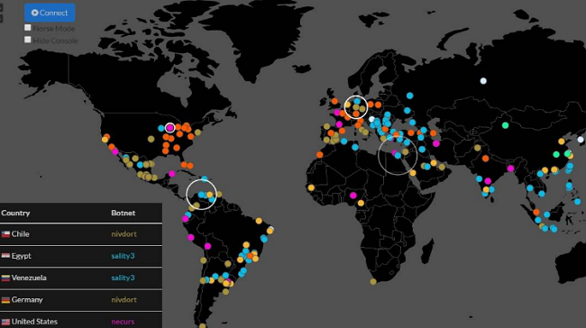Click the gold dot in South Africa
586x328 pixels.
pos(373,282)
